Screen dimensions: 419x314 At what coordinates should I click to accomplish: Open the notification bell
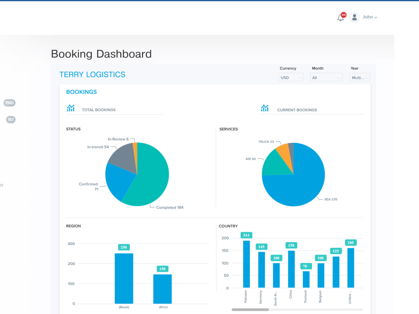[x=340, y=18]
